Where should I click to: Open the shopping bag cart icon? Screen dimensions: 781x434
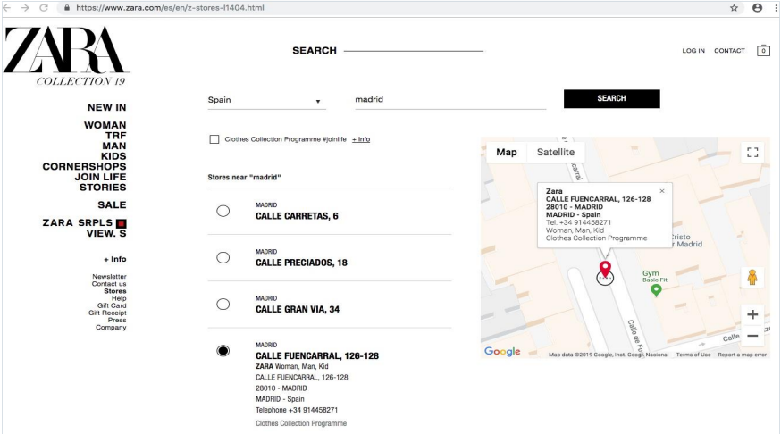pyautogui.click(x=763, y=50)
